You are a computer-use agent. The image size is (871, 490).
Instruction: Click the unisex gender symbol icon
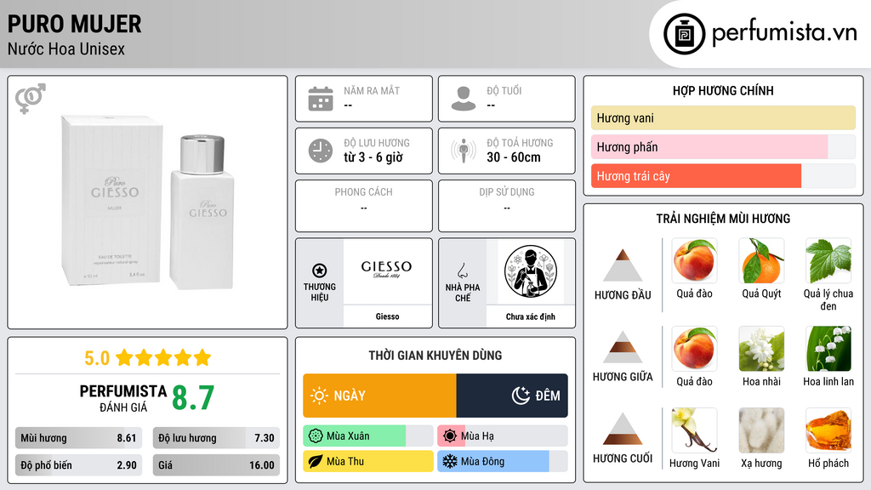point(31,99)
